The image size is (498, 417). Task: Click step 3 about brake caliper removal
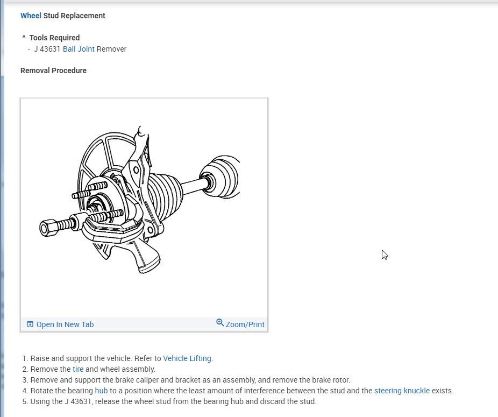(x=187, y=380)
